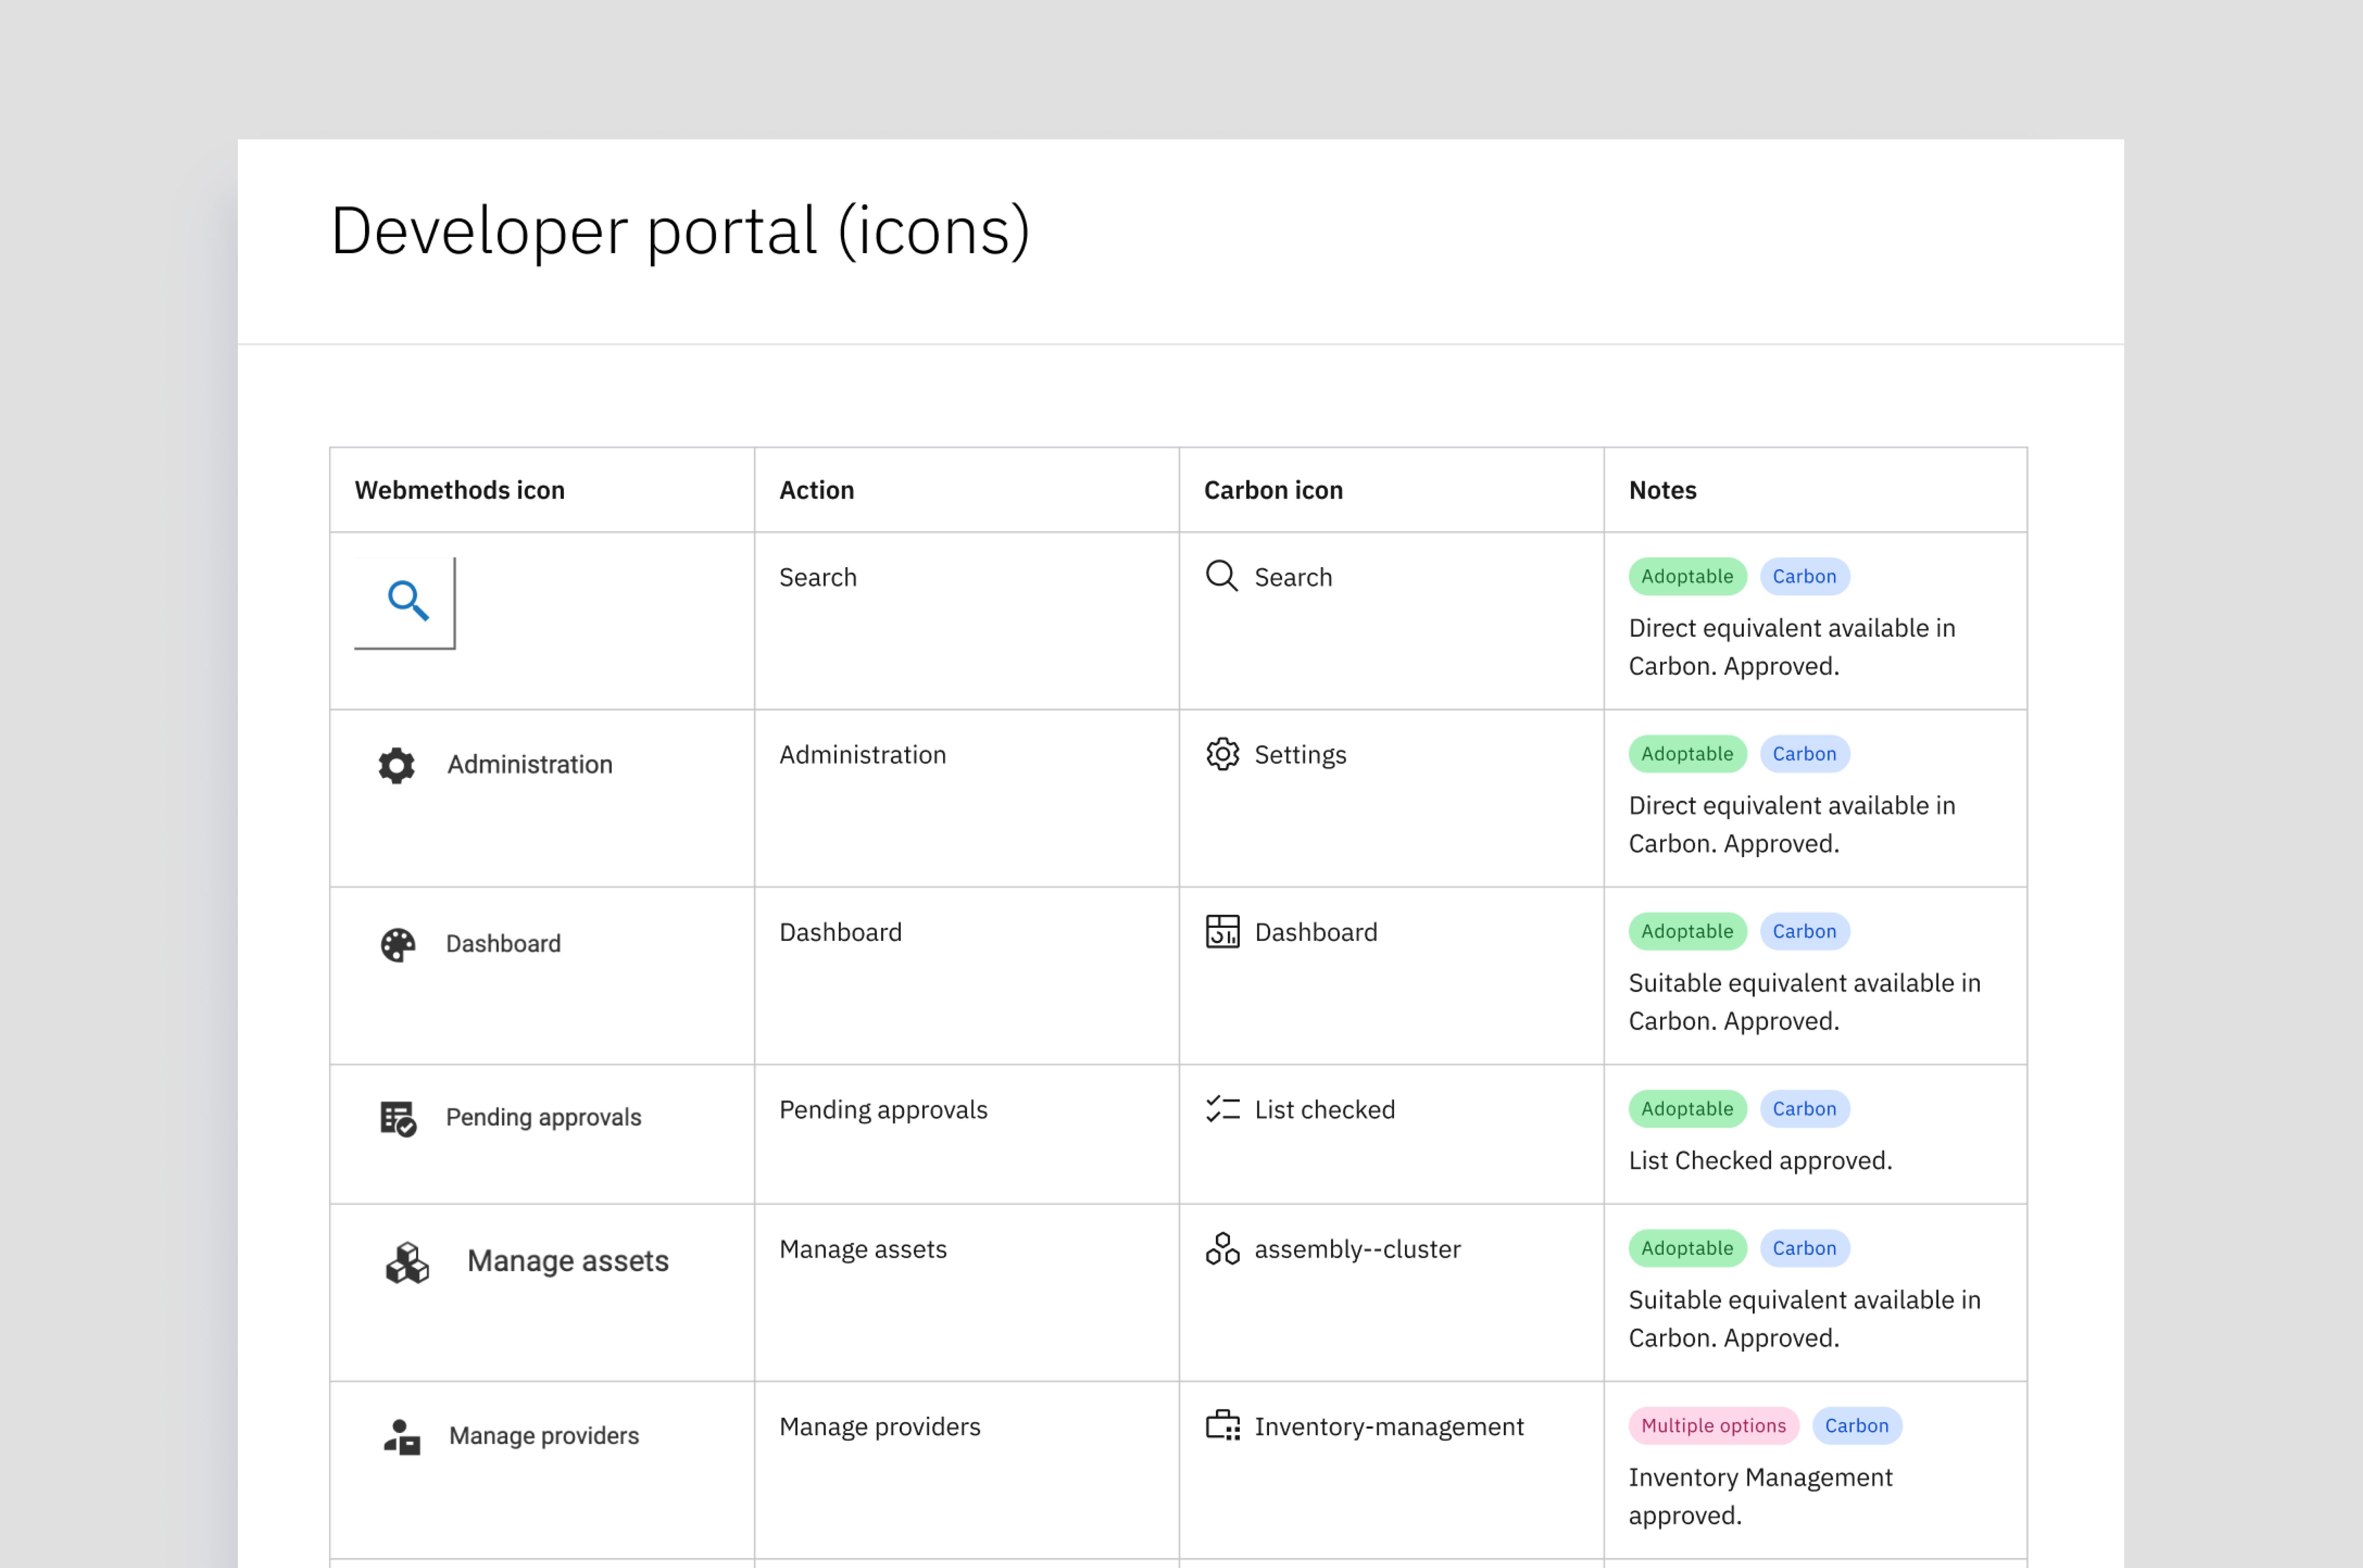This screenshot has height=1568, width=2363.
Task: Click the Dashboard text in Action column
Action: tap(840, 932)
